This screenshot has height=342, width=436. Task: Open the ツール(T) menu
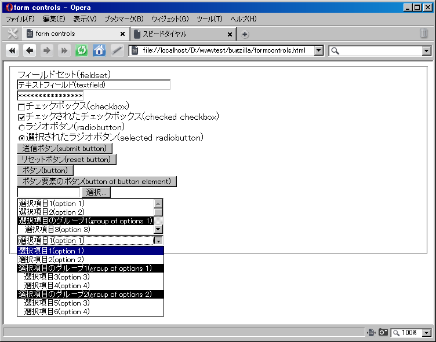(209, 19)
